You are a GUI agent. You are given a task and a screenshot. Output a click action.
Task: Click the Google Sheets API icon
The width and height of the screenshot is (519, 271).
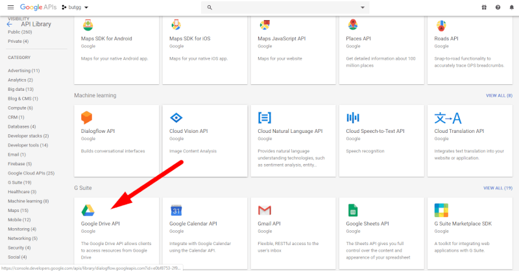(352, 210)
